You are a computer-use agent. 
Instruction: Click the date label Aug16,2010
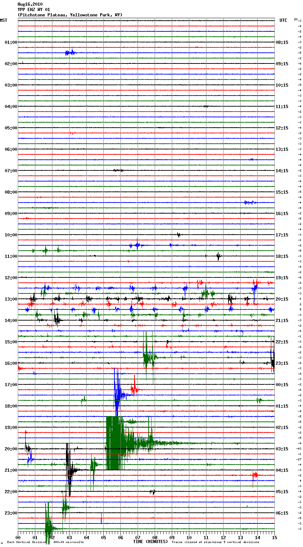pos(30,4)
